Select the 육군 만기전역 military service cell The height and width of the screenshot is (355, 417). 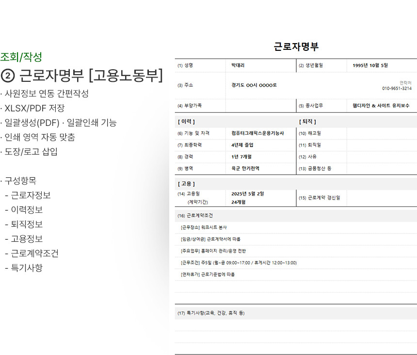pyautogui.click(x=245, y=169)
